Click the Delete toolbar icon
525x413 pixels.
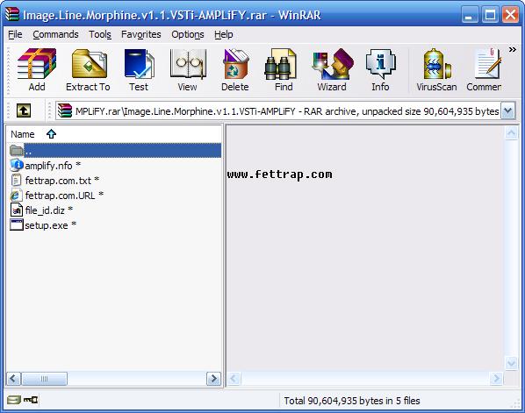pyautogui.click(x=235, y=70)
